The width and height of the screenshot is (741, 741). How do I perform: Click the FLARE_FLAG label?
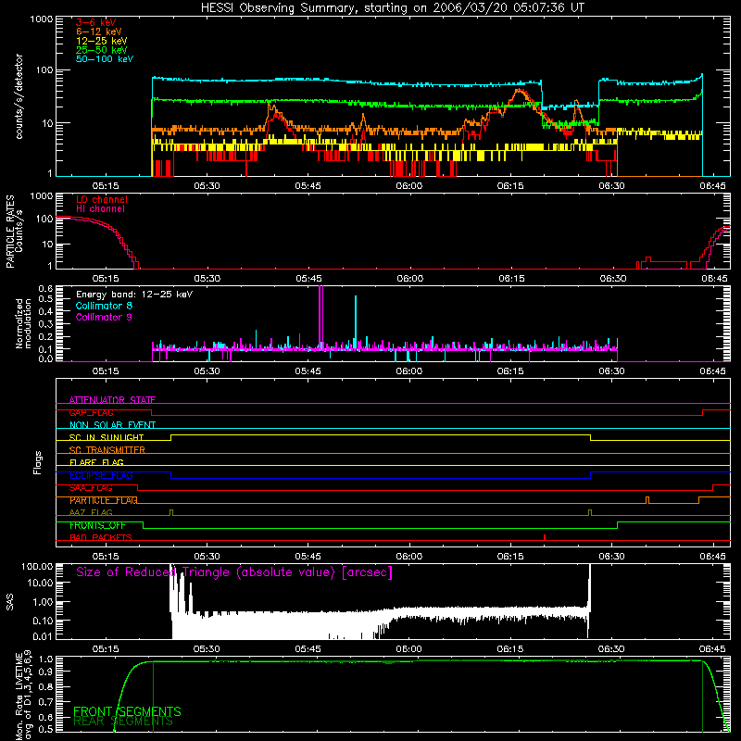tap(96, 462)
